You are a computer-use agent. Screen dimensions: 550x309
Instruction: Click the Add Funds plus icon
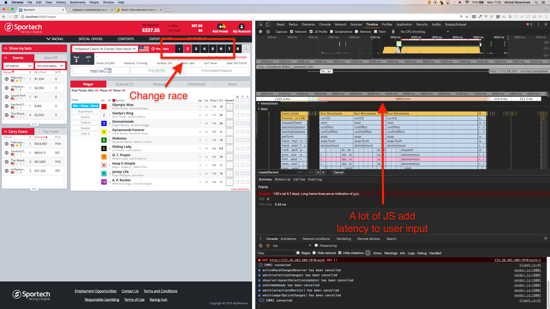click(x=220, y=26)
